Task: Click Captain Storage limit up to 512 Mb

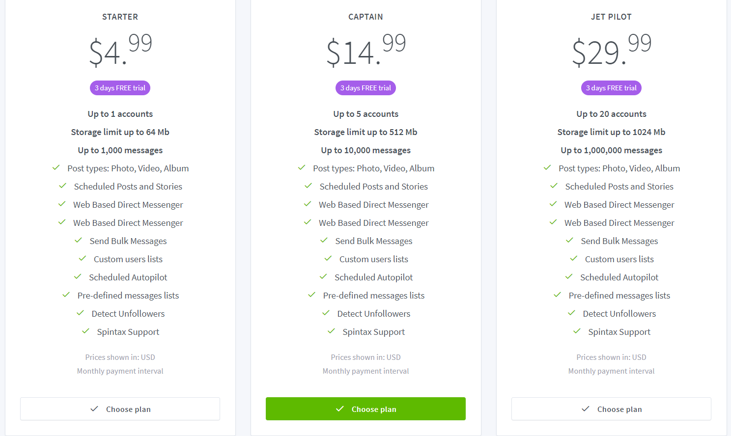Action: click(365, 132)
